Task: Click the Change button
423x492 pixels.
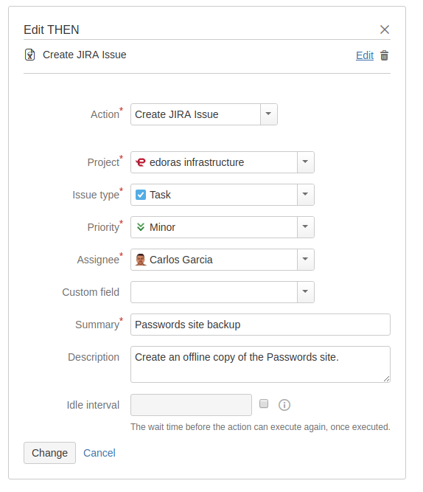Action: point(49,453)
